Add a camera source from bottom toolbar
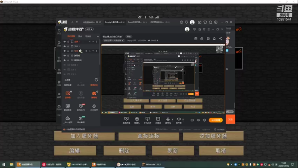This screenshot has width=298, height=168. 137,119
